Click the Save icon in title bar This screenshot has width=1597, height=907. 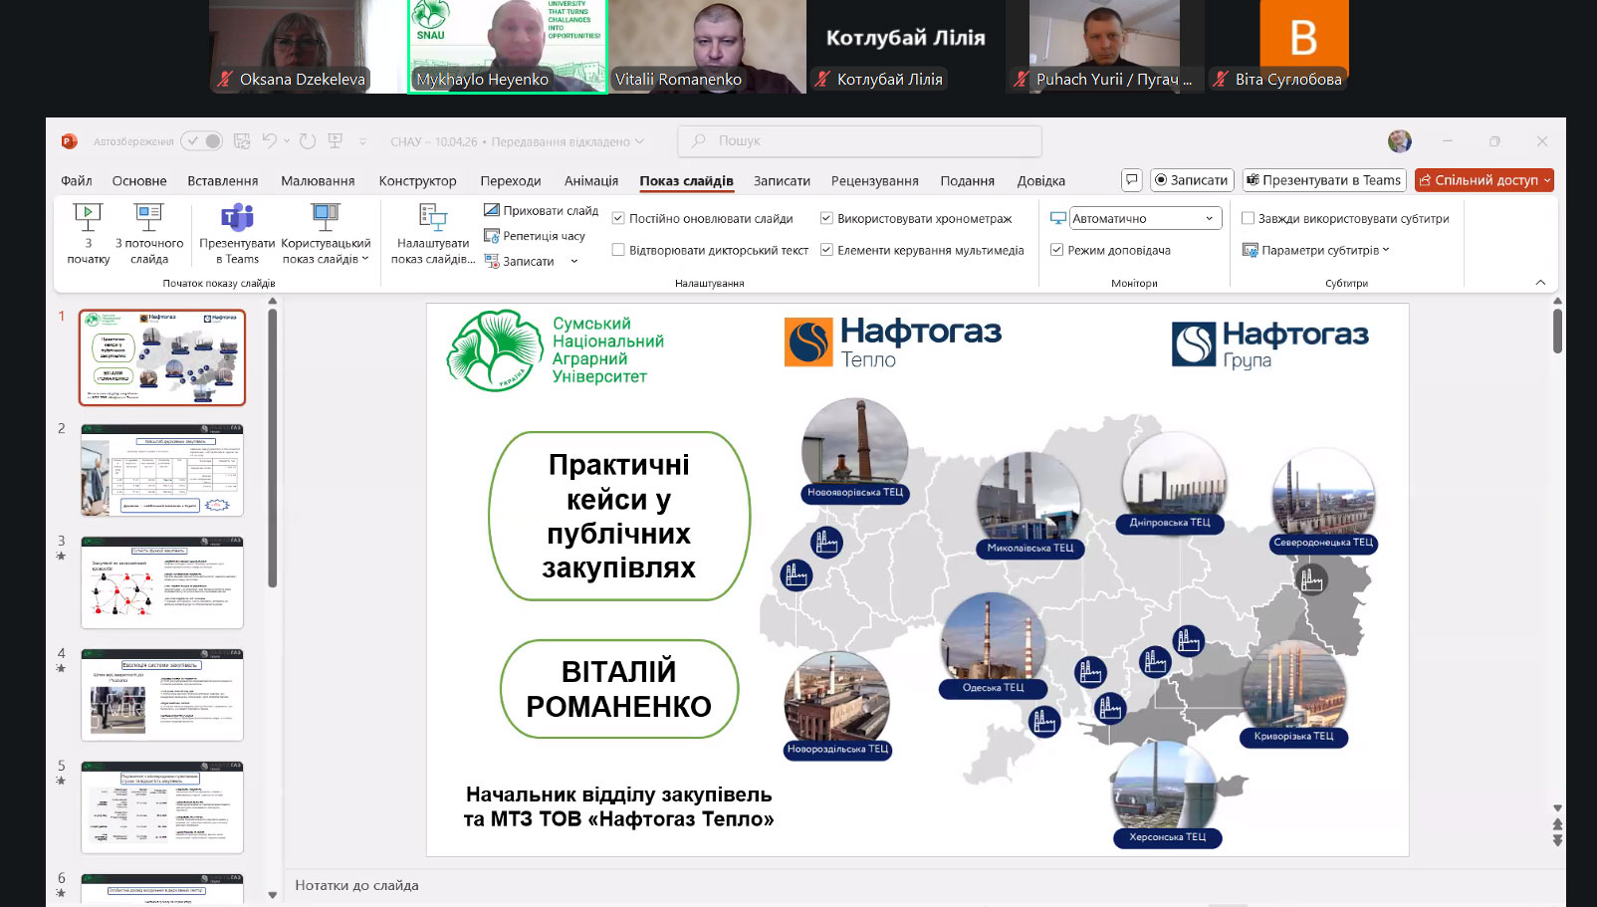242,141
